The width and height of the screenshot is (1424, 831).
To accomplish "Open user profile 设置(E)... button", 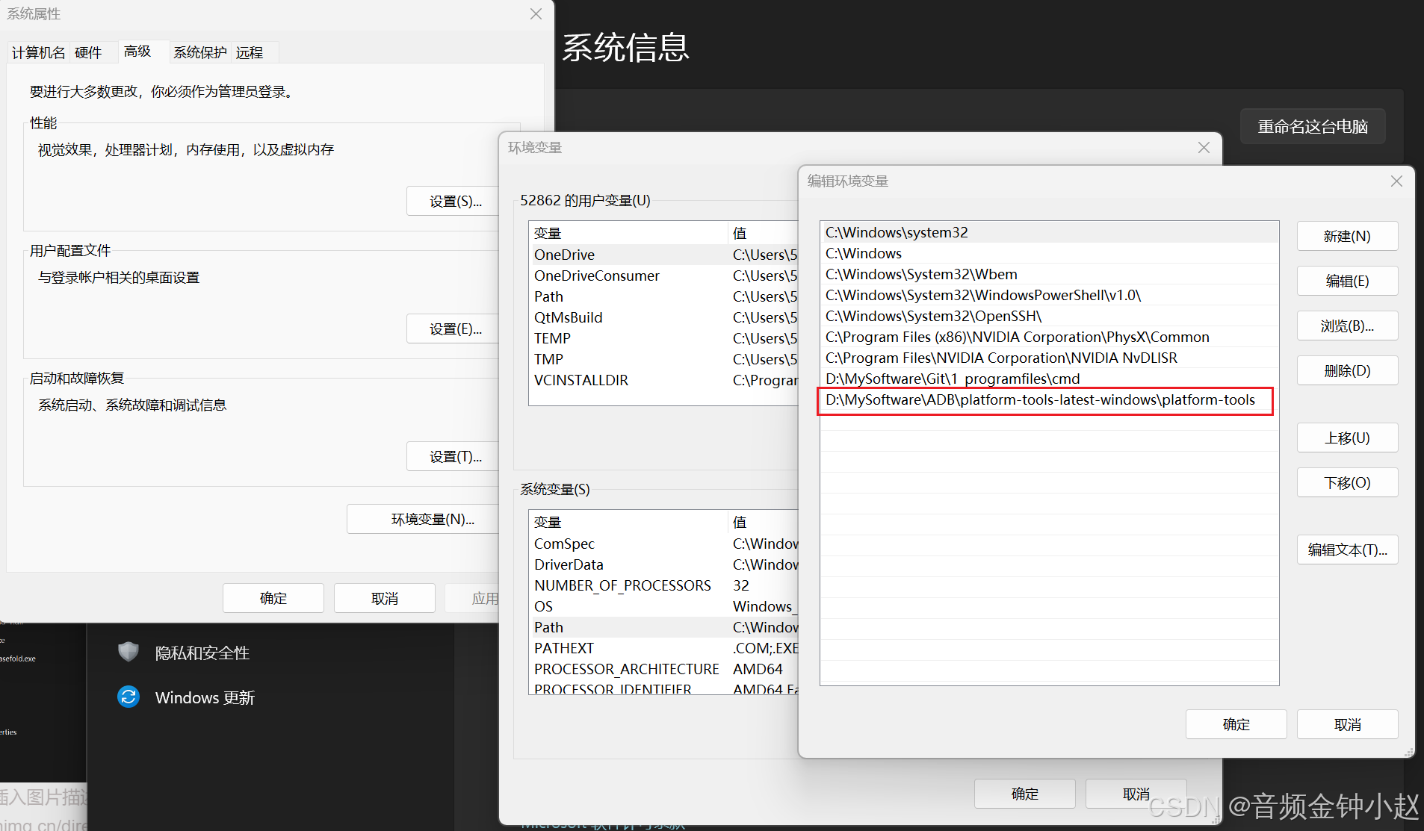I will click(x=454, y=329).
